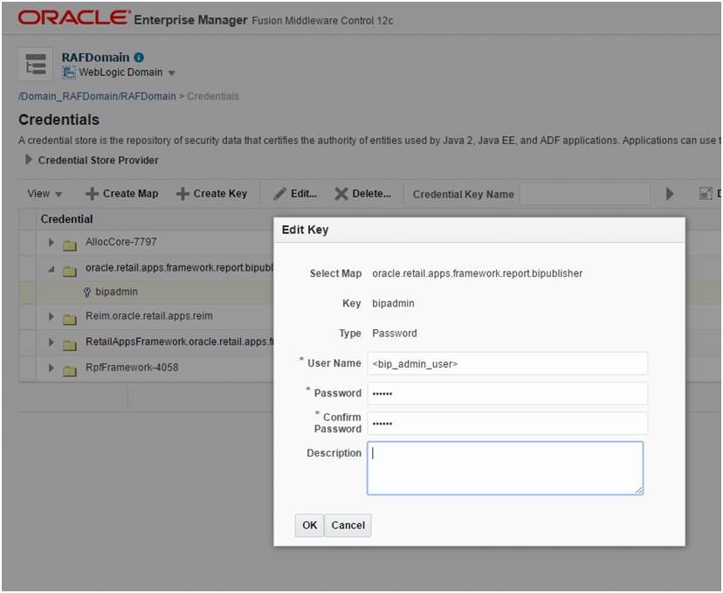Expand the Reim.oracle.retail.apps.reim map
Screen dimensions: 723x593
[52, 316]
